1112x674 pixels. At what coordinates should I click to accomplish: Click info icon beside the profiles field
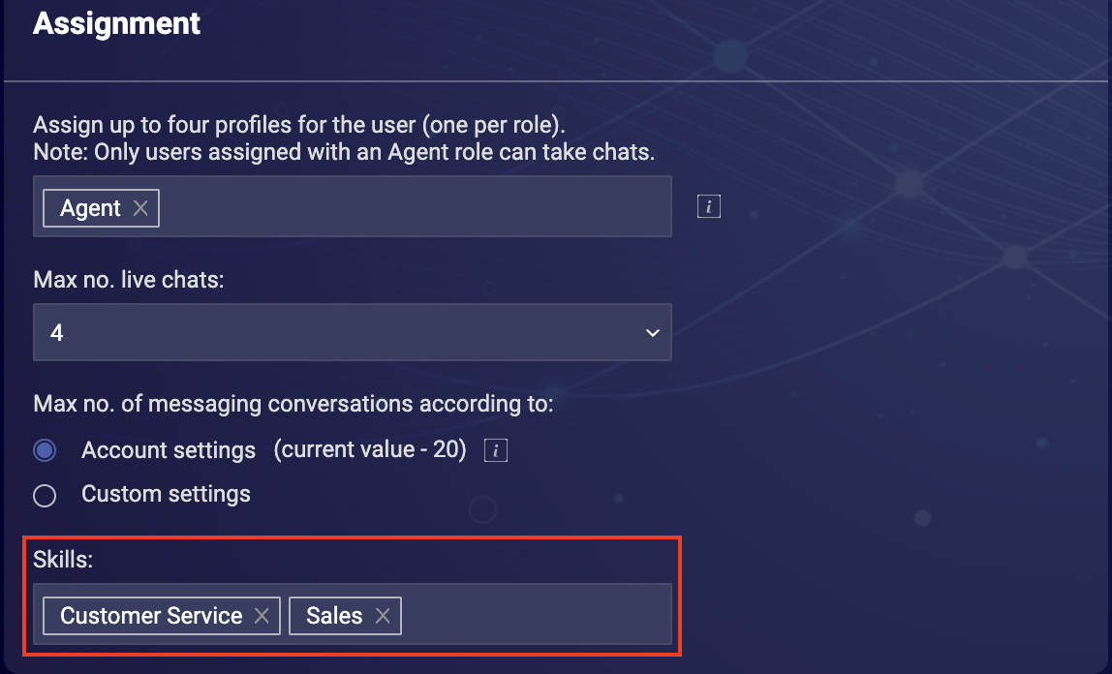(708, 206)
